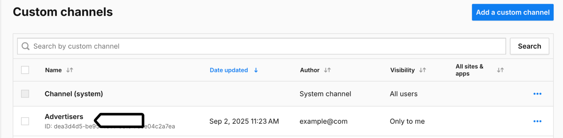This screenshot has width=563, height=138.
Task: Select the Advertisers row checkbox
Action: coord(25,121)
